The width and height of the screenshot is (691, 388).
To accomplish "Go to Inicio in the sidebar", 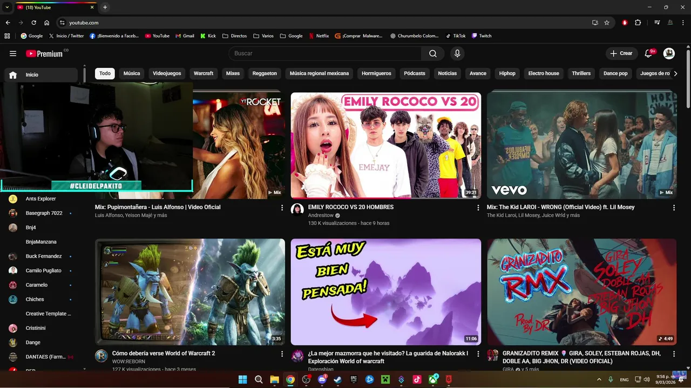I will 41,75.
